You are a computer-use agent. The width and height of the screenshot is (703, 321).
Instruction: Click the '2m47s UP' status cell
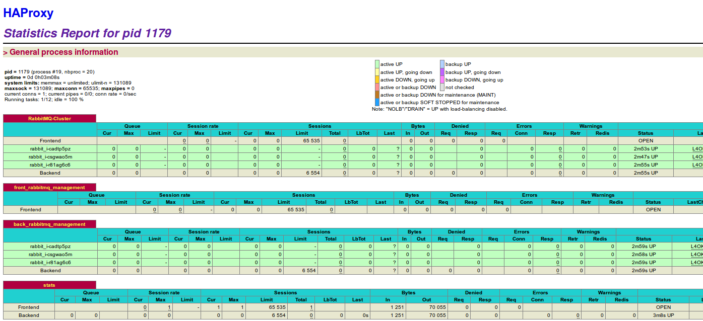(646, 157)
